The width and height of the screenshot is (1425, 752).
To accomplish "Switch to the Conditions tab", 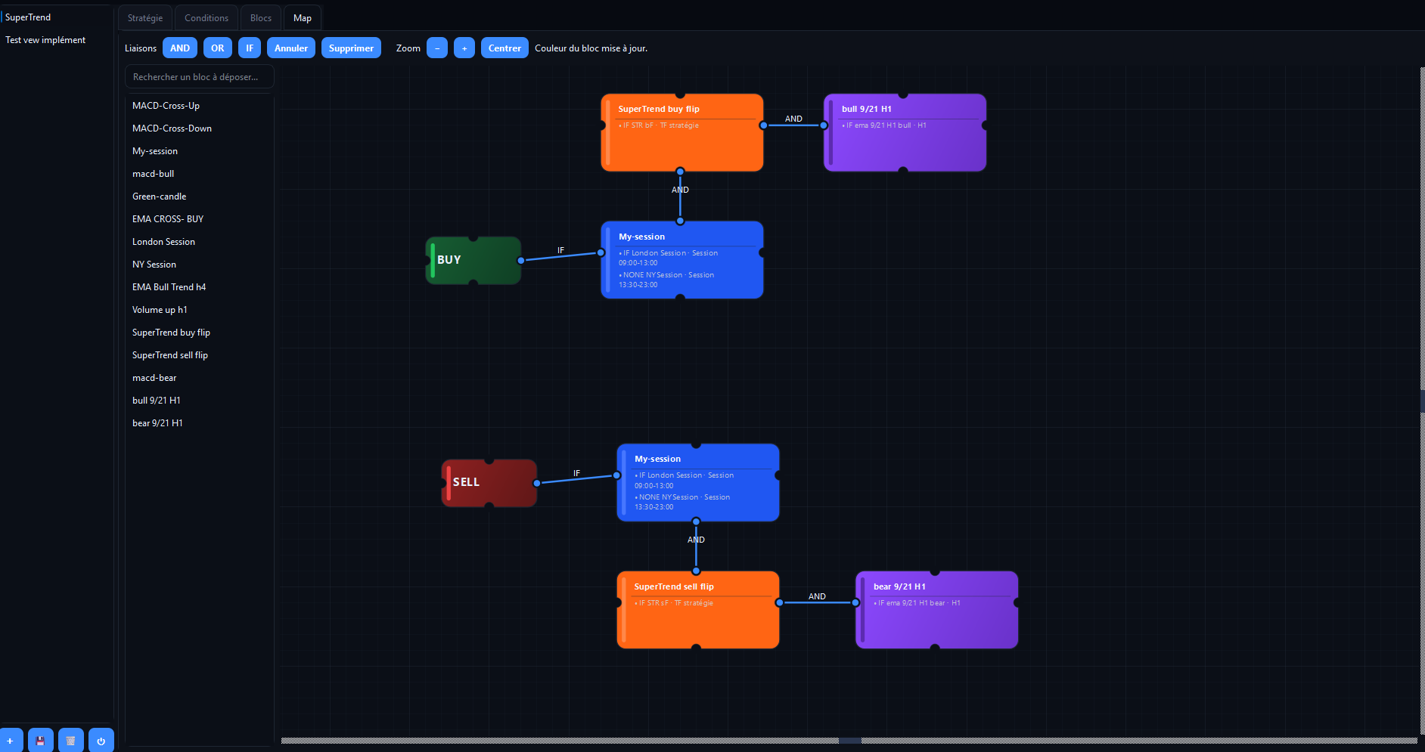I will pos(206,18).
